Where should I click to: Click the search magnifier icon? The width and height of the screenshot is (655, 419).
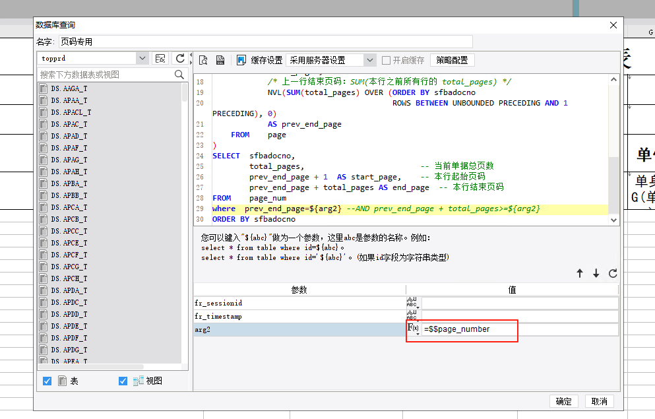click(x=179, y=75)
